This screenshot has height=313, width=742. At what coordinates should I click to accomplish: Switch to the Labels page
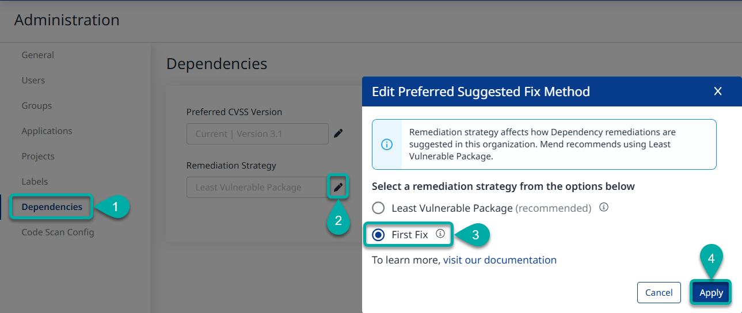(35, 182)
